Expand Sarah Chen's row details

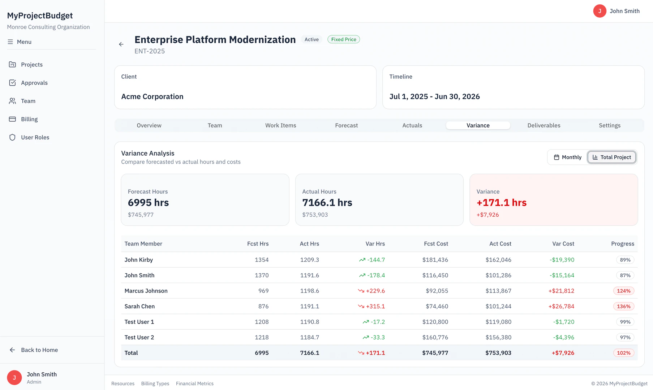[x=139, y=306]
